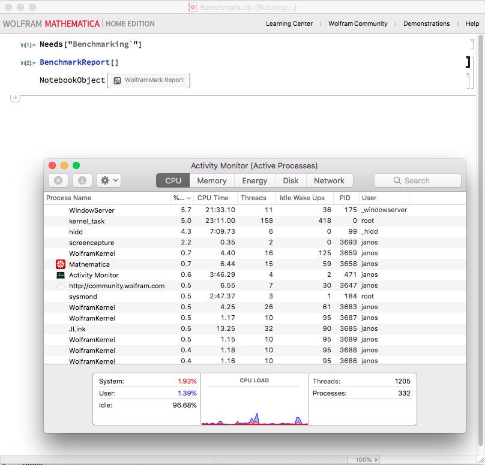
Task: Open the Wolfram Community link
Action: point(358,23)
